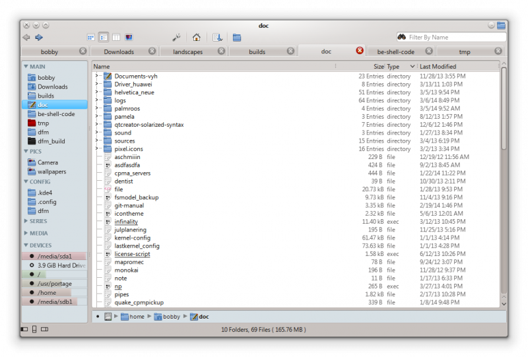Collapse the PICS sidebar section
Viewport: 528px width, 357px height.
pos(26,152)
